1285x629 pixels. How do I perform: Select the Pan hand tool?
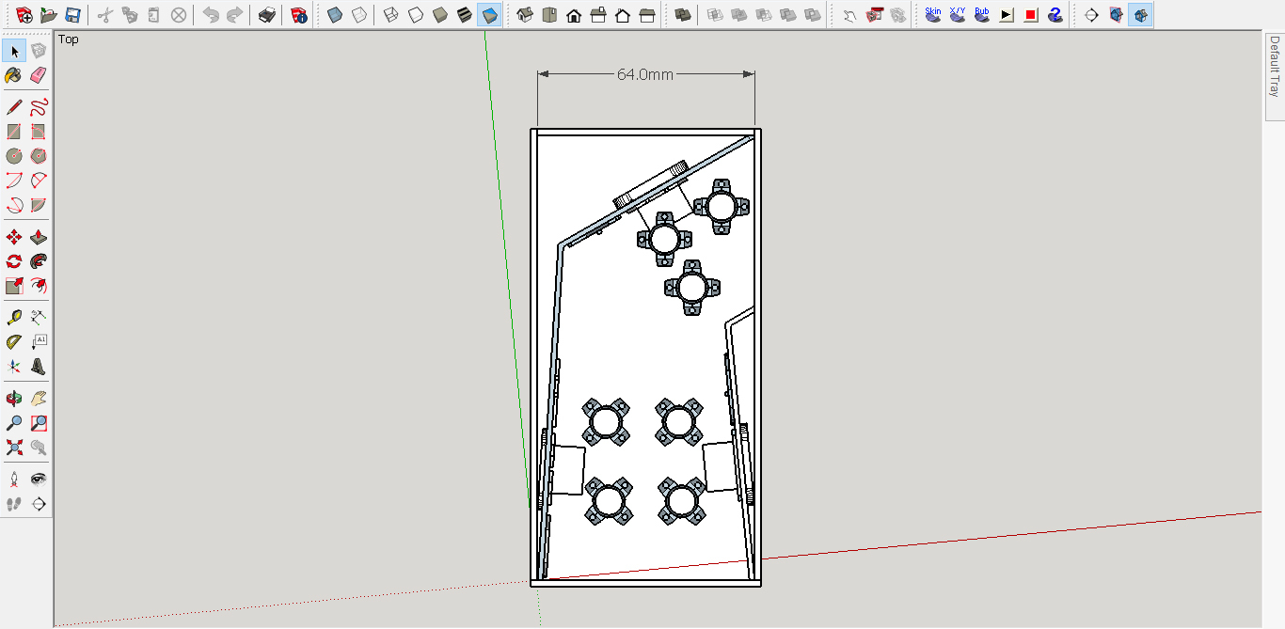39,399
